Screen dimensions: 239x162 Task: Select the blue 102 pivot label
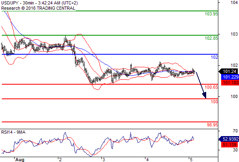coord(214,57)
